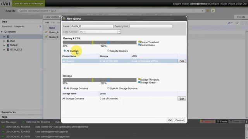The image size is (248, 139).
Task: Click the Default data center icon
Action: pos(8,45)
